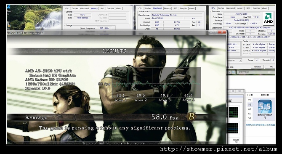Open Graphics tab in rightmost CPU-Z window
Screen dimensions: 282x154
coord(256,8)
